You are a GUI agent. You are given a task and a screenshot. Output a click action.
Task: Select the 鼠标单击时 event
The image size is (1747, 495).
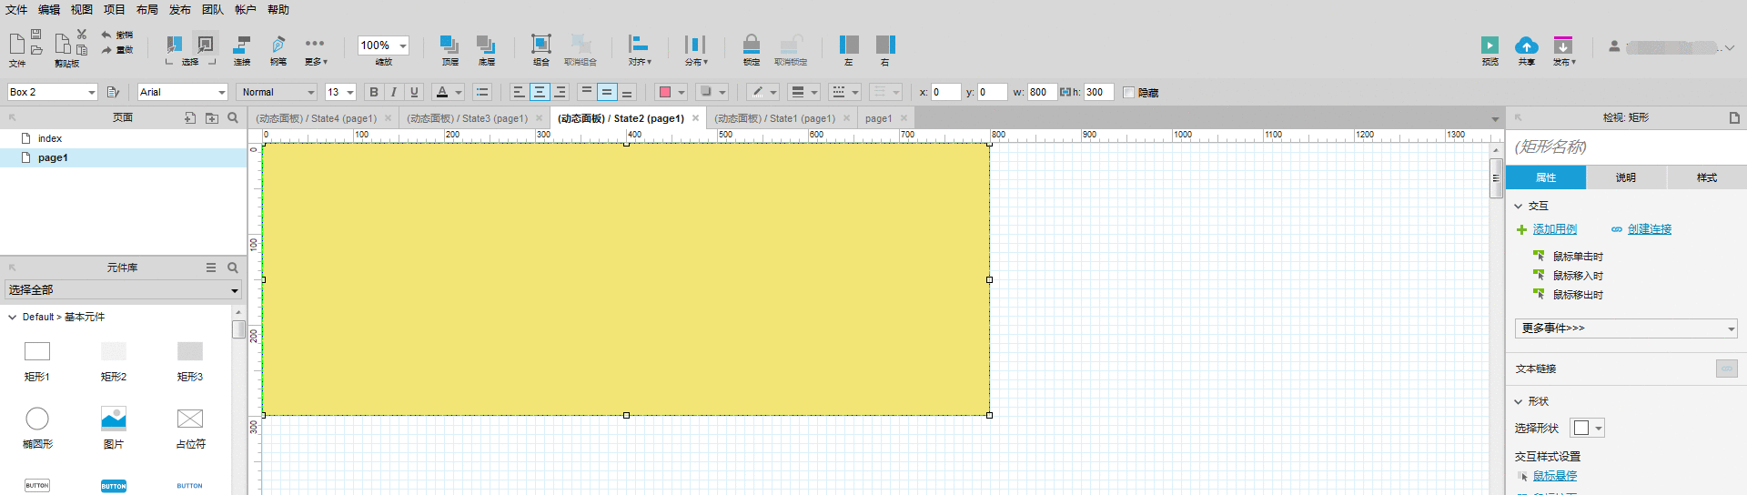click(1578, 257)
